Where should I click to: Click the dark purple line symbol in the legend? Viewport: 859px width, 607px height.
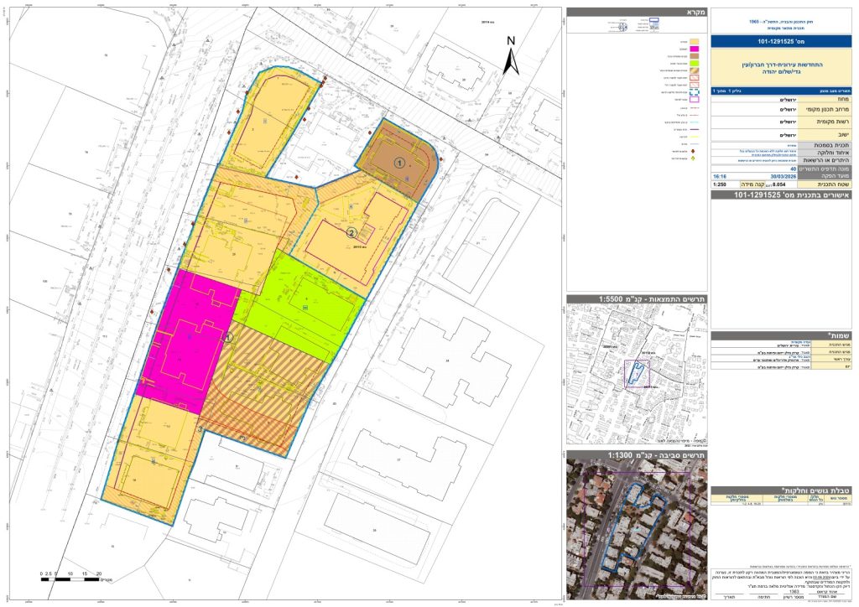[x=694, y=129]
